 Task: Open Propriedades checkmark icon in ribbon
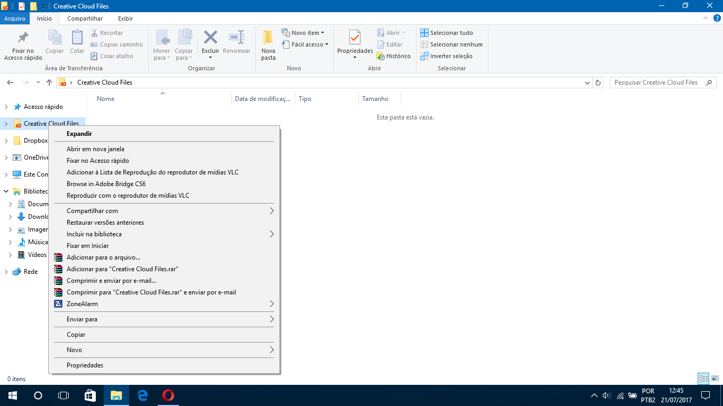355,38
